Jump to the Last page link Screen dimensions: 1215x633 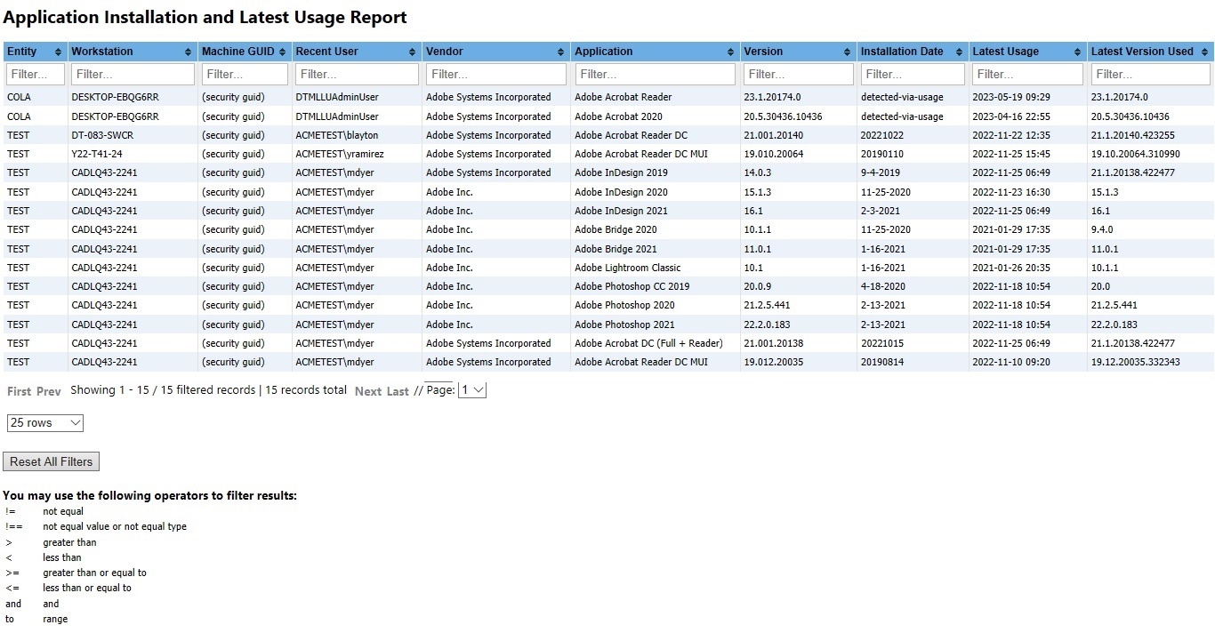[x=398, y=391]
